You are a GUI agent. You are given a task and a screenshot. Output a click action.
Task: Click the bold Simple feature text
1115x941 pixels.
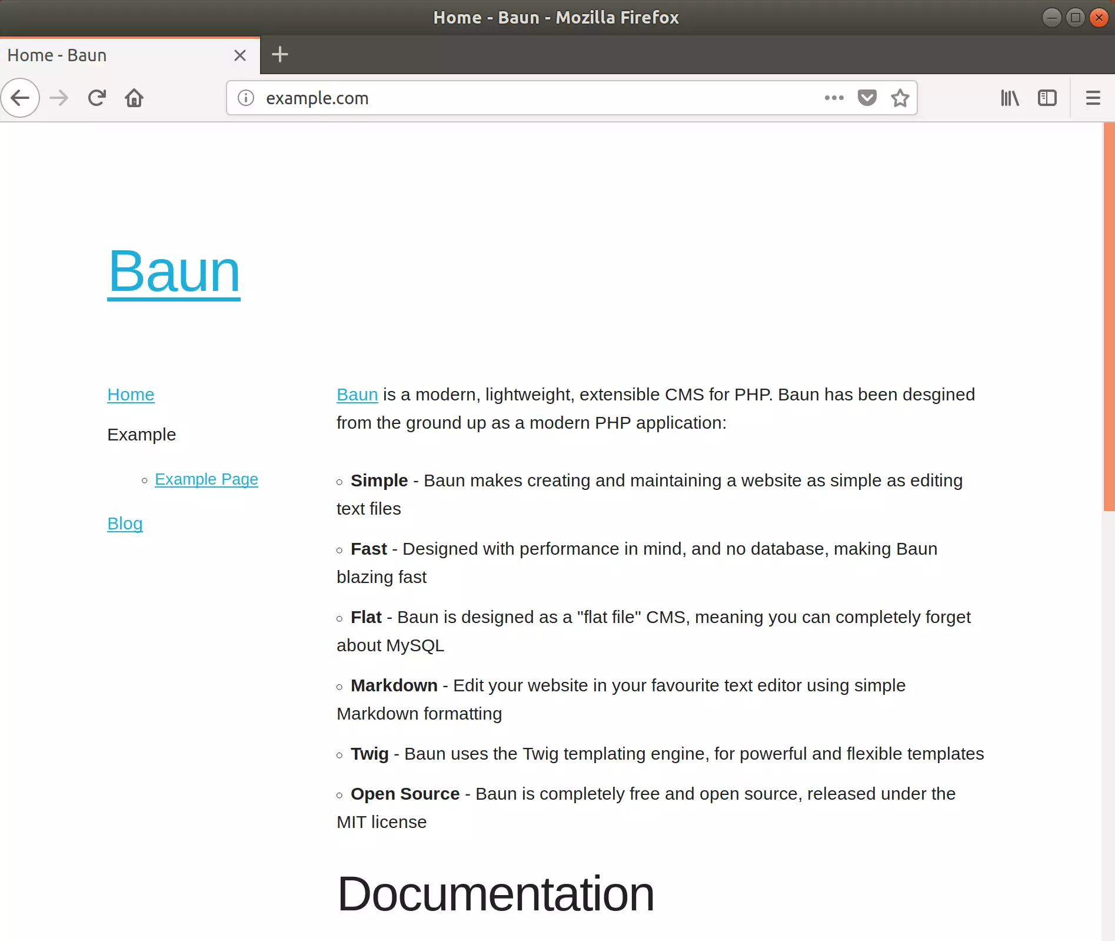379,481
